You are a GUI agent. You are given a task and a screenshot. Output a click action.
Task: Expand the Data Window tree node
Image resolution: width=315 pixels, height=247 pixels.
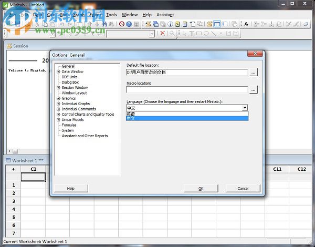[x=58, y=71]
